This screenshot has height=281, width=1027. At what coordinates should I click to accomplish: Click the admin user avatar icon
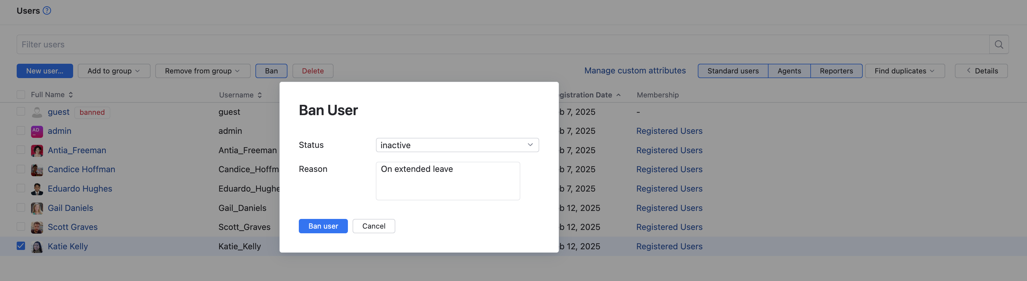(x=37, y=131)
